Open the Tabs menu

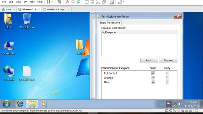pos(32,2)
